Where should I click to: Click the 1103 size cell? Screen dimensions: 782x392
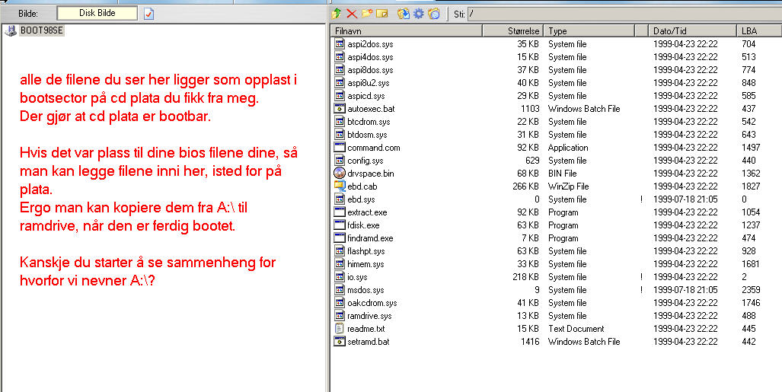point(530,109)
